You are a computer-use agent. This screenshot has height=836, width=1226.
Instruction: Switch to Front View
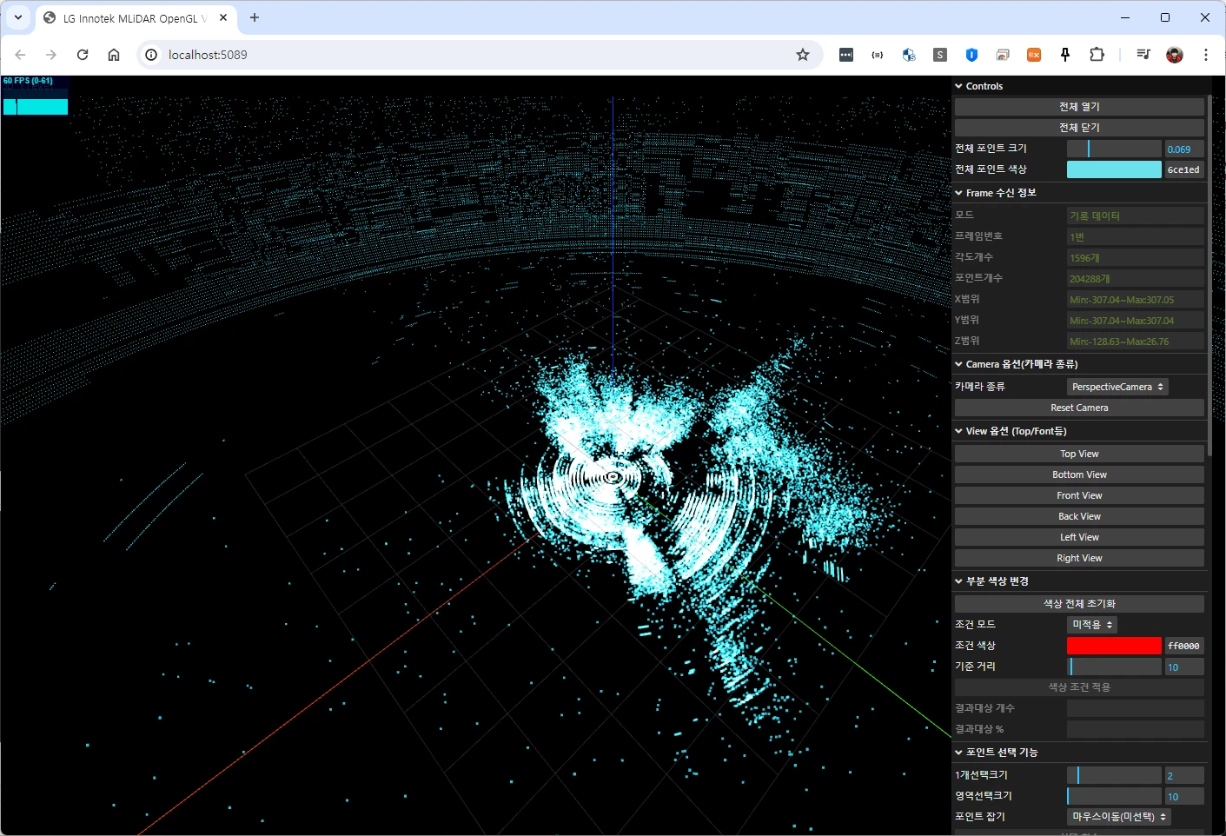[x=1079, y=495]
